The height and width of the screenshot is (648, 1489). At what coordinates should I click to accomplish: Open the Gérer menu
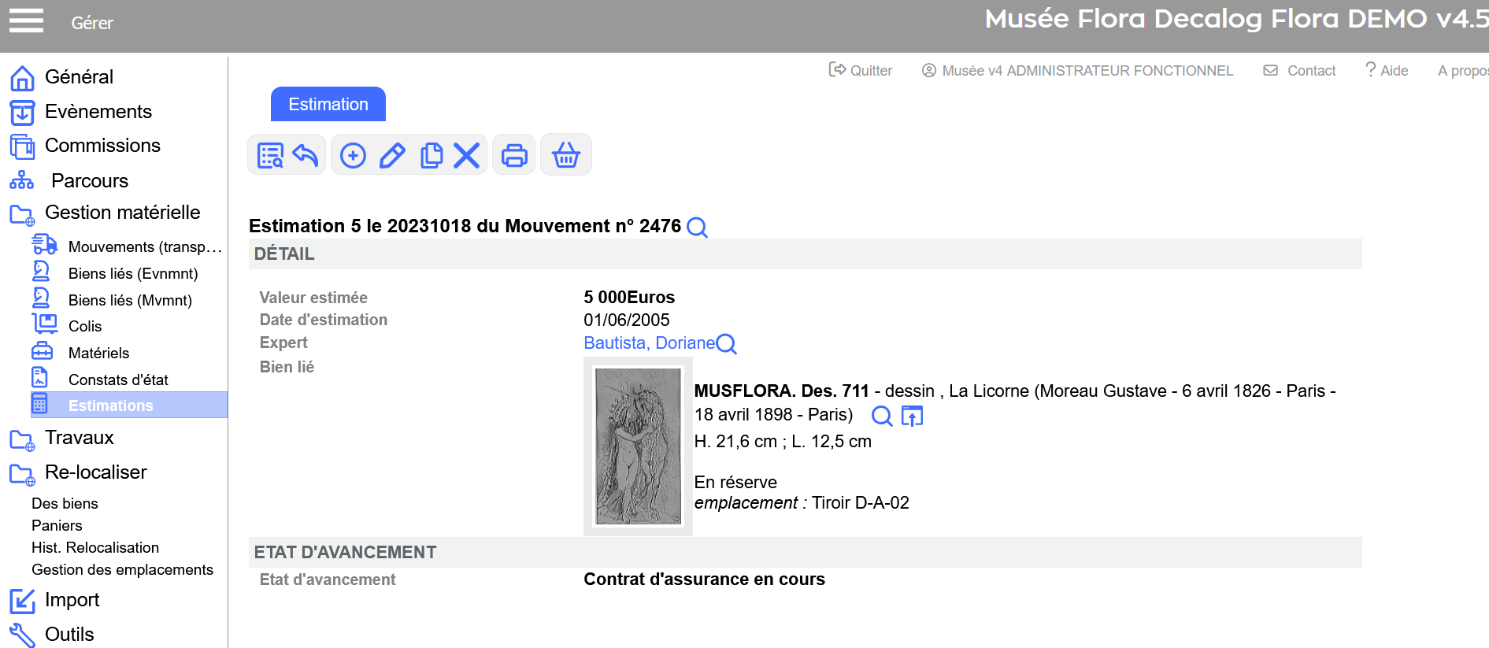[x=92, y=23]
